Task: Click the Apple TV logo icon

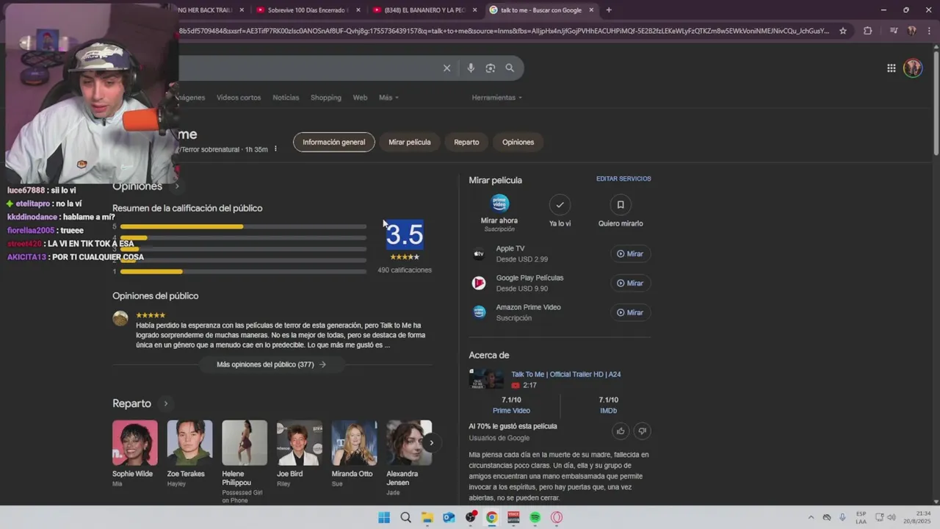Action: (479, 254)
